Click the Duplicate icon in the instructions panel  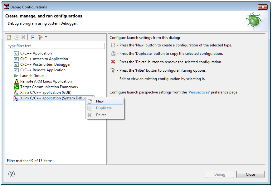[113, 54]
